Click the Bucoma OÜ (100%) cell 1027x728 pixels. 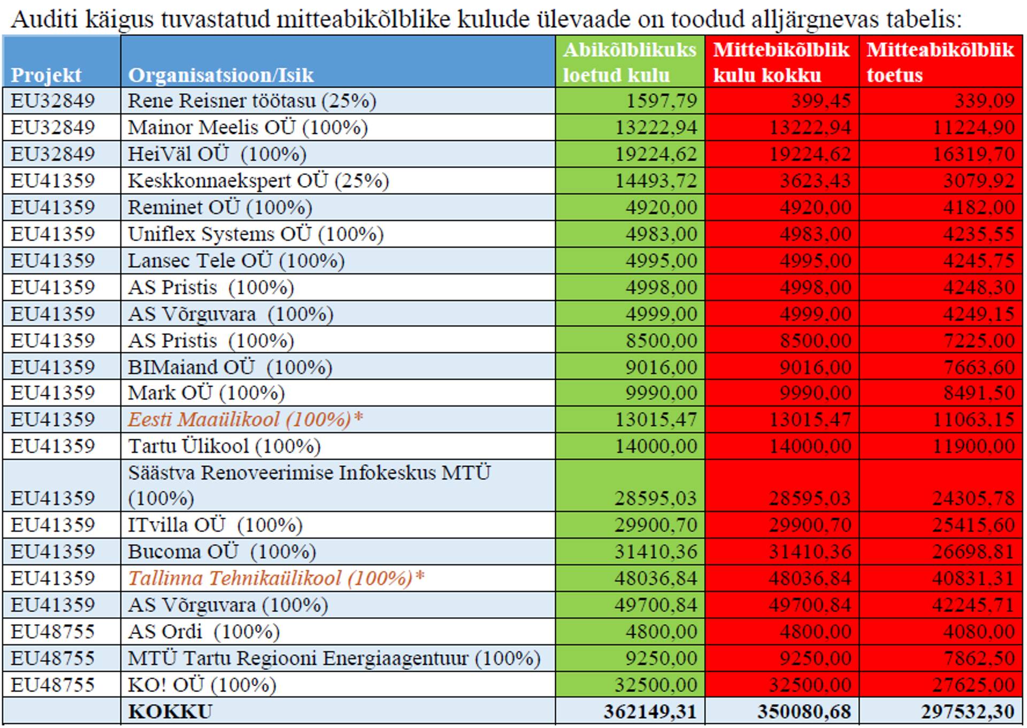[222, 551]
